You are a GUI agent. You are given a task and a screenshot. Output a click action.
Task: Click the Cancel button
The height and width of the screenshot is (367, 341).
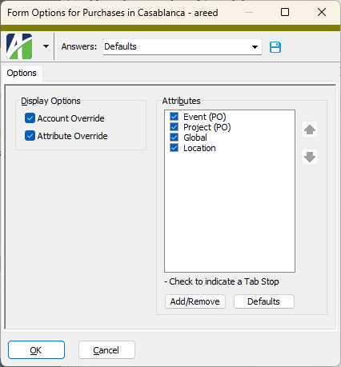106,350
